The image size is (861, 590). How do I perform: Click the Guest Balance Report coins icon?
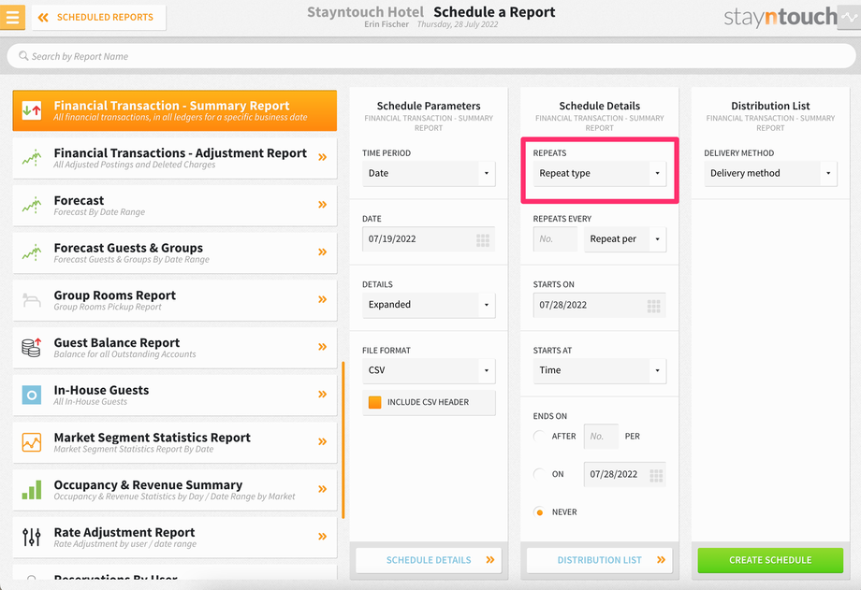(32, 348)
